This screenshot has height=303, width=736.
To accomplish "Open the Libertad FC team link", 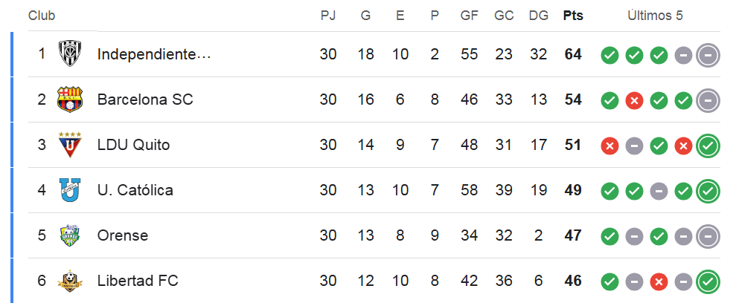I will 138,281.
